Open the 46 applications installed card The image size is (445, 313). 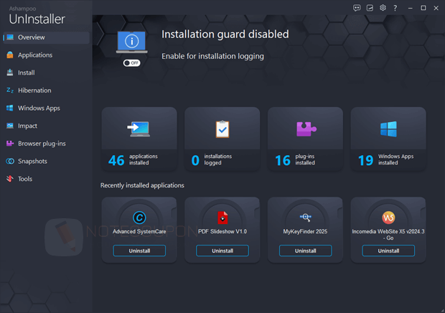coord(139,139)
